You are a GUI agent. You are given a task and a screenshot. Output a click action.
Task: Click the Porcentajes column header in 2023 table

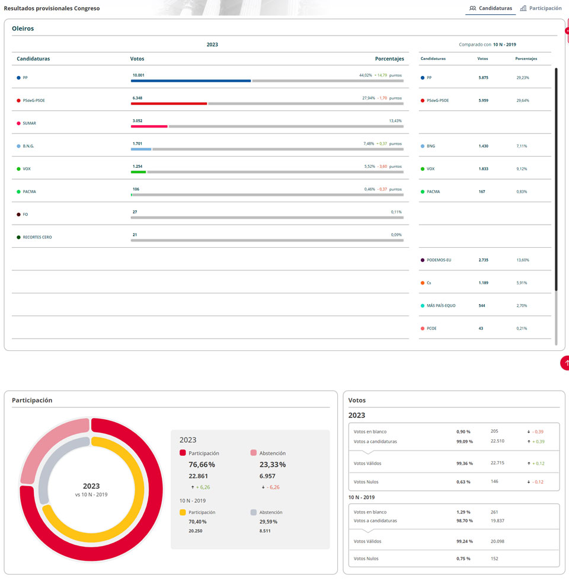pos(389,59)
